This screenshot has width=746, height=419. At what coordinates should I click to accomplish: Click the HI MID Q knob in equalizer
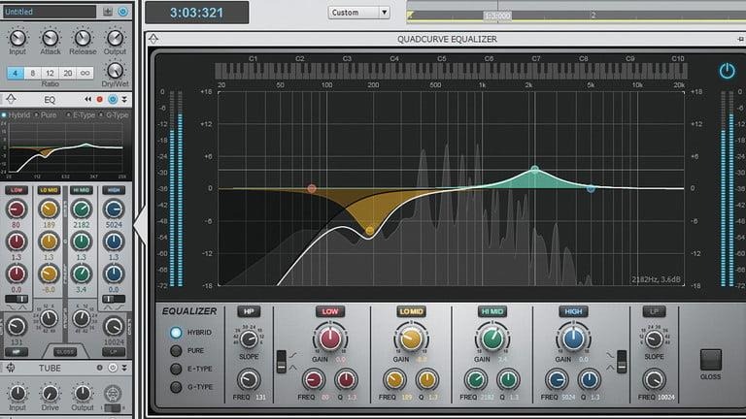508,380
